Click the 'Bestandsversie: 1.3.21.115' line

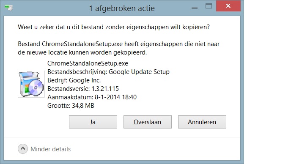coord(83,89)
